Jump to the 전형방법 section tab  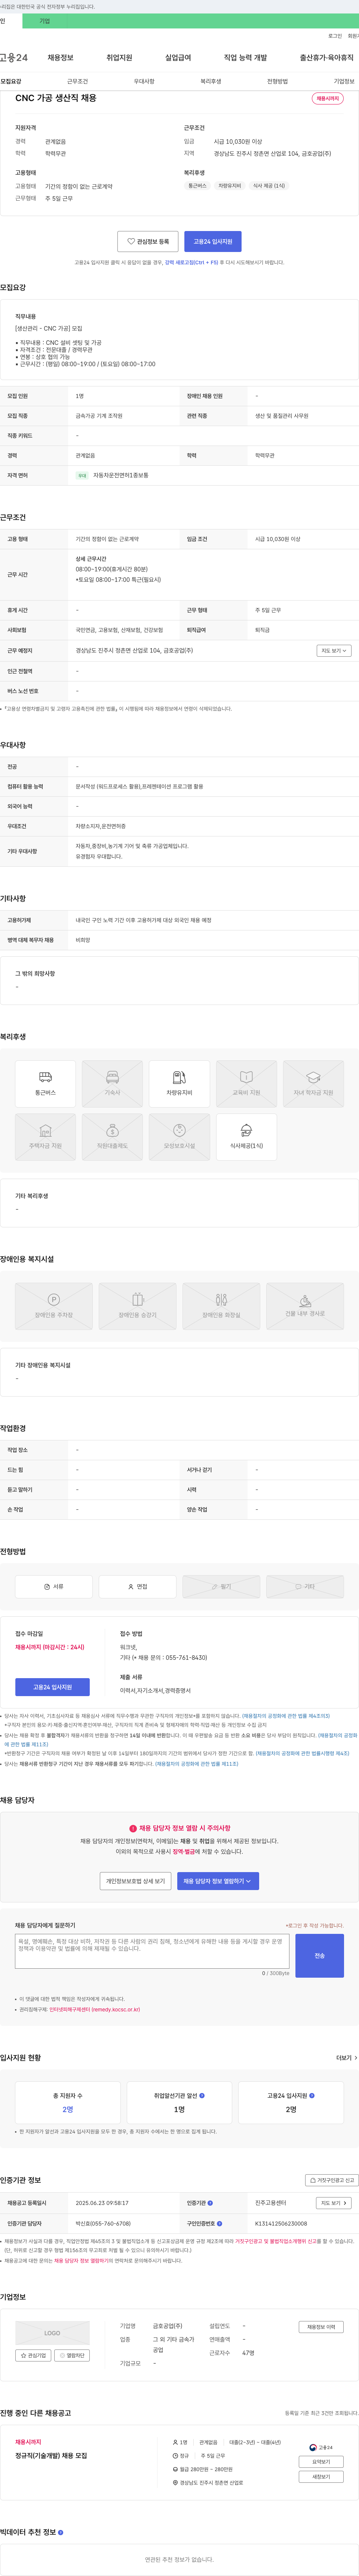click(277, 81)
